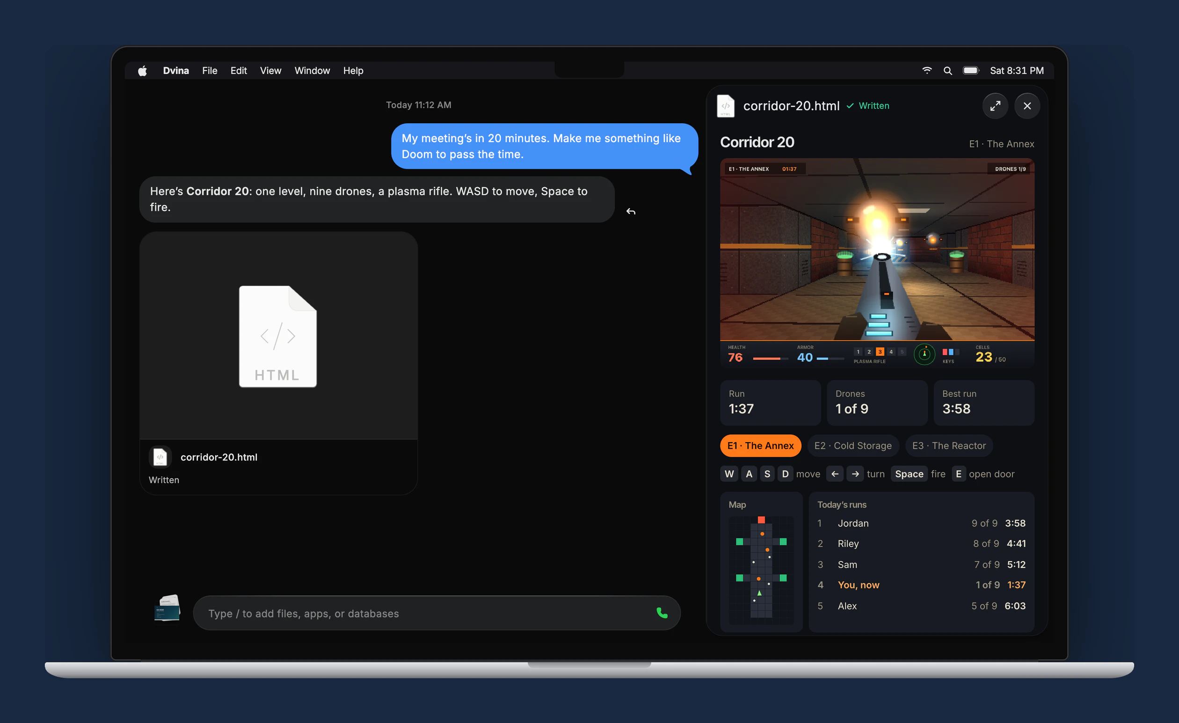Click the S key hint
The height and width of the screenshot is (723, 1179).
tap(767, 474)
